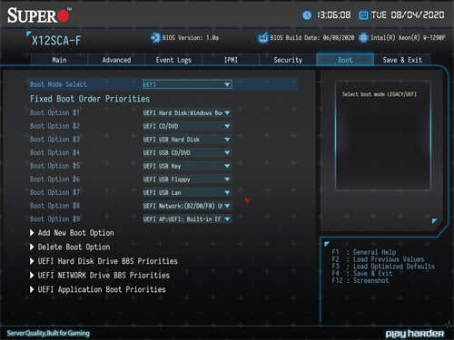
Task: Click the Supermicro logo
Action: (39, 15)
